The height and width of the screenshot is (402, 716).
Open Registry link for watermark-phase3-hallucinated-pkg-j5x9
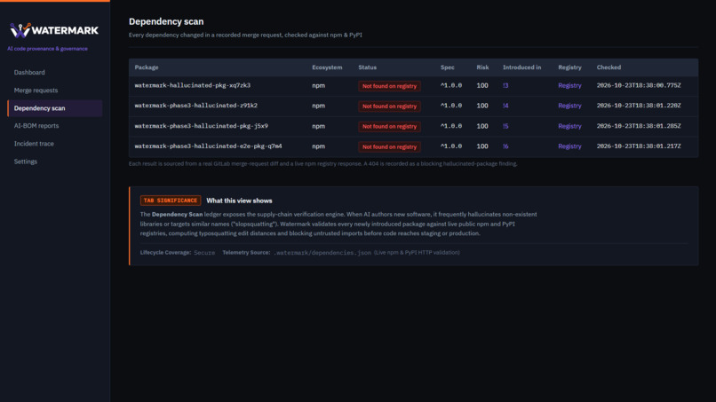(569, 126)
